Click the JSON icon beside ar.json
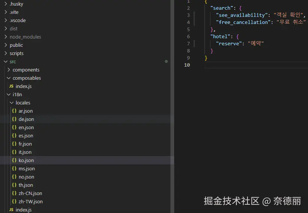The height and width of the screenshot is (213, 308). click(14, 111)
